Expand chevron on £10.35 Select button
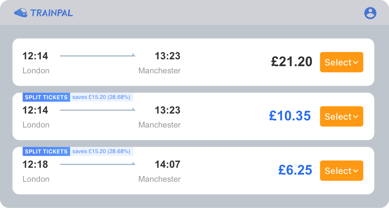389x208 pixels. [356, 117]
